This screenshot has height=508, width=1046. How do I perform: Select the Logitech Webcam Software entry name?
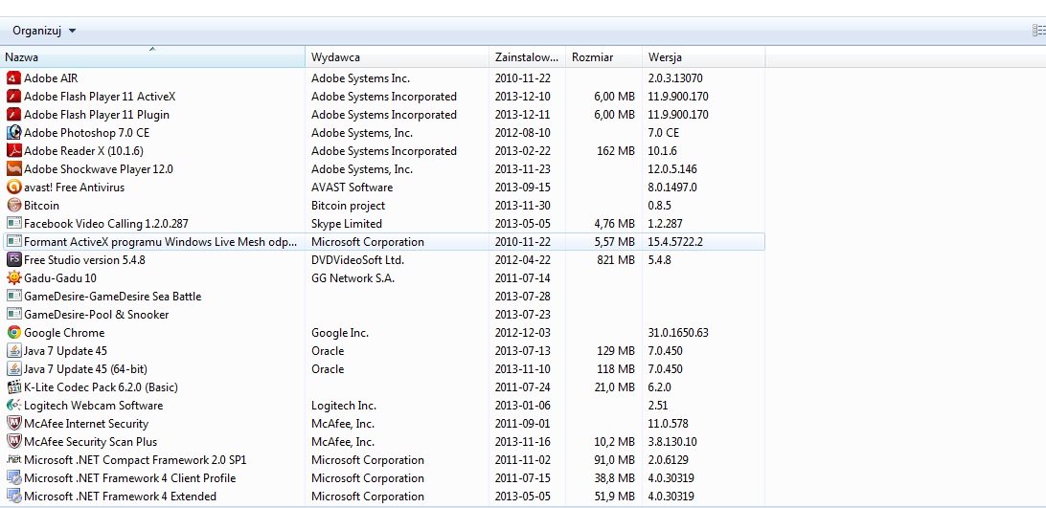(x=94, y=406)
